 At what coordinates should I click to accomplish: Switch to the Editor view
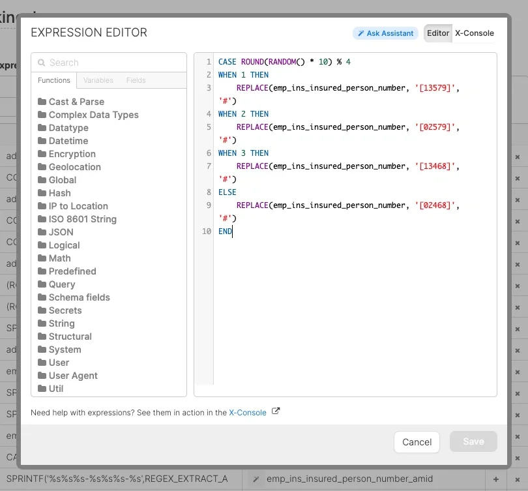pos(438,33)
